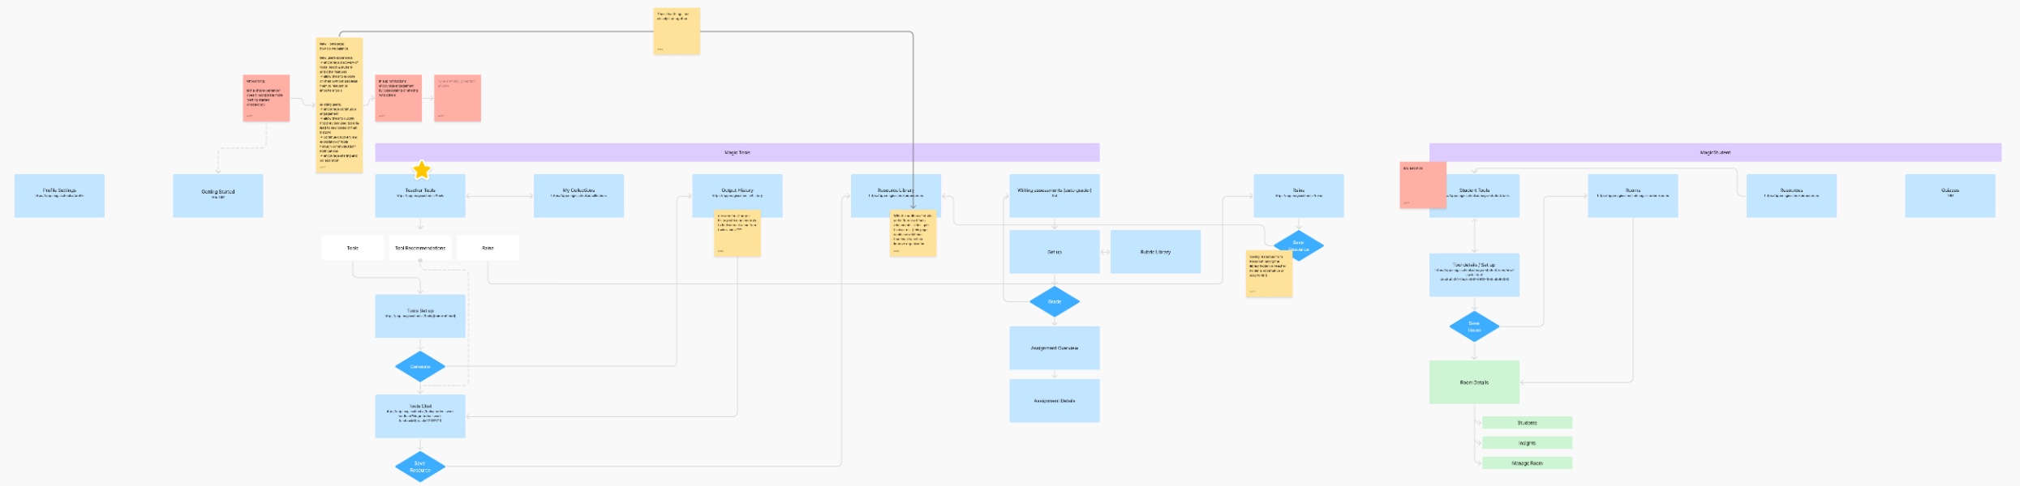Select the Rooms node

(1633, 195)
